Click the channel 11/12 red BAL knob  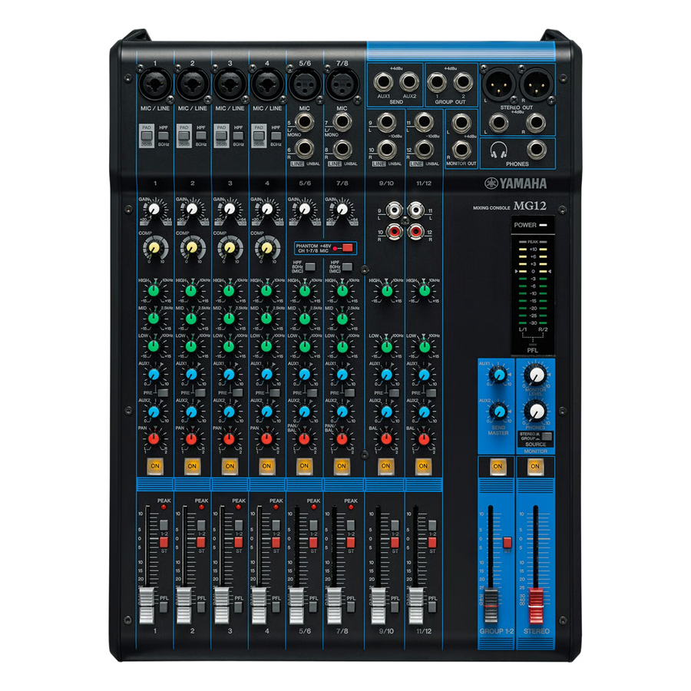(424, 439)
